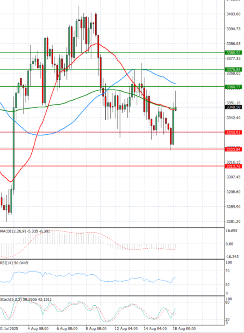Click the 3307.45 price axis value
244x333 pixels.
pyautogui.click(x=233, y=177)
